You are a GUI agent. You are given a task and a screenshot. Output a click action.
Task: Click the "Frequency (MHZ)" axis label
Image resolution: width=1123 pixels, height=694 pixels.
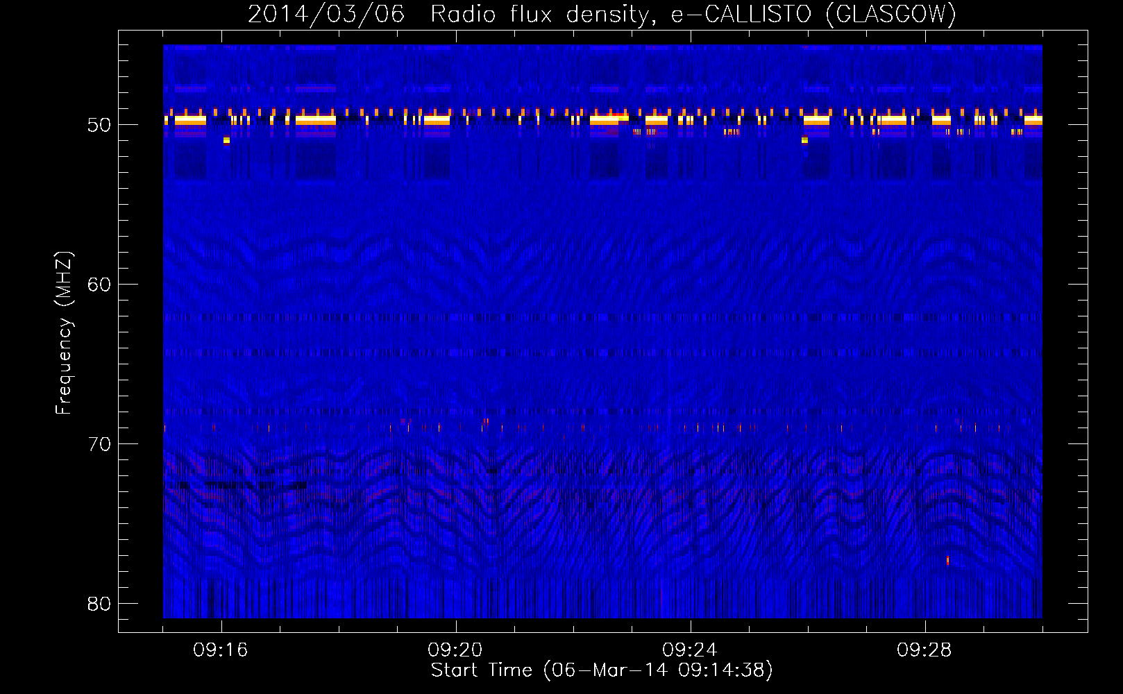tap(64, 333)
